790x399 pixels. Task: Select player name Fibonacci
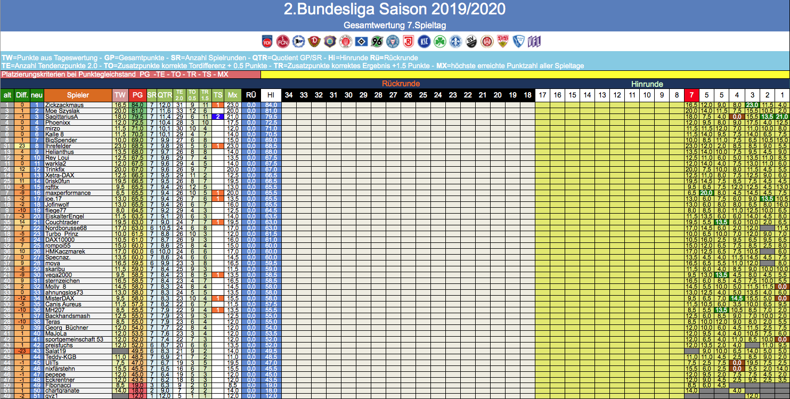(58, 384)
